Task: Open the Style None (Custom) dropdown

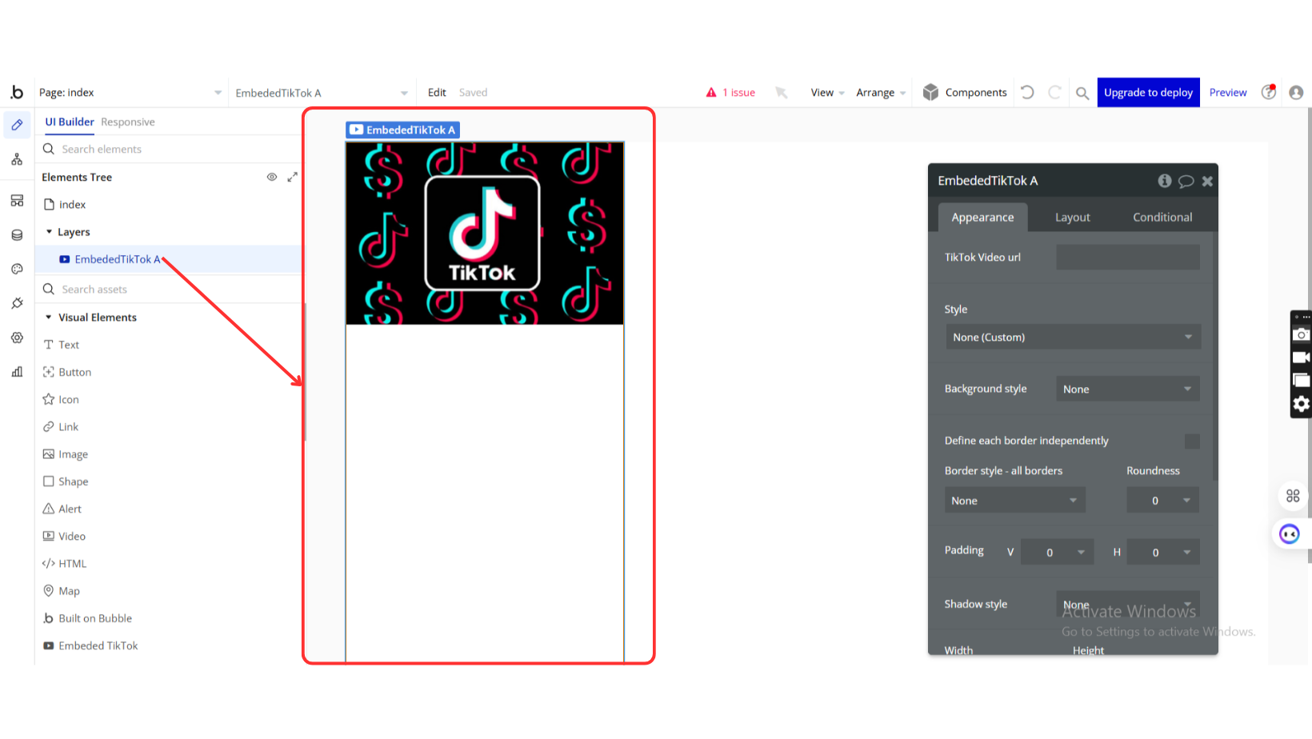Action: point(1073,337)
